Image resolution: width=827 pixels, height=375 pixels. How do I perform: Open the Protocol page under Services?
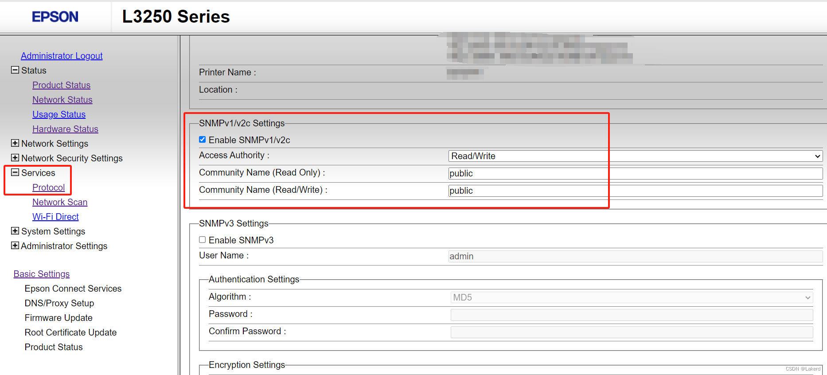[49, 187]
